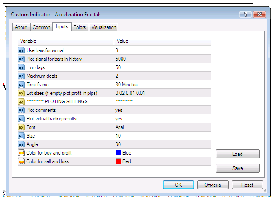The width and height of the screenshot is (274, 205).
Task: Select the Angle label
Action: tap(32, 144)
